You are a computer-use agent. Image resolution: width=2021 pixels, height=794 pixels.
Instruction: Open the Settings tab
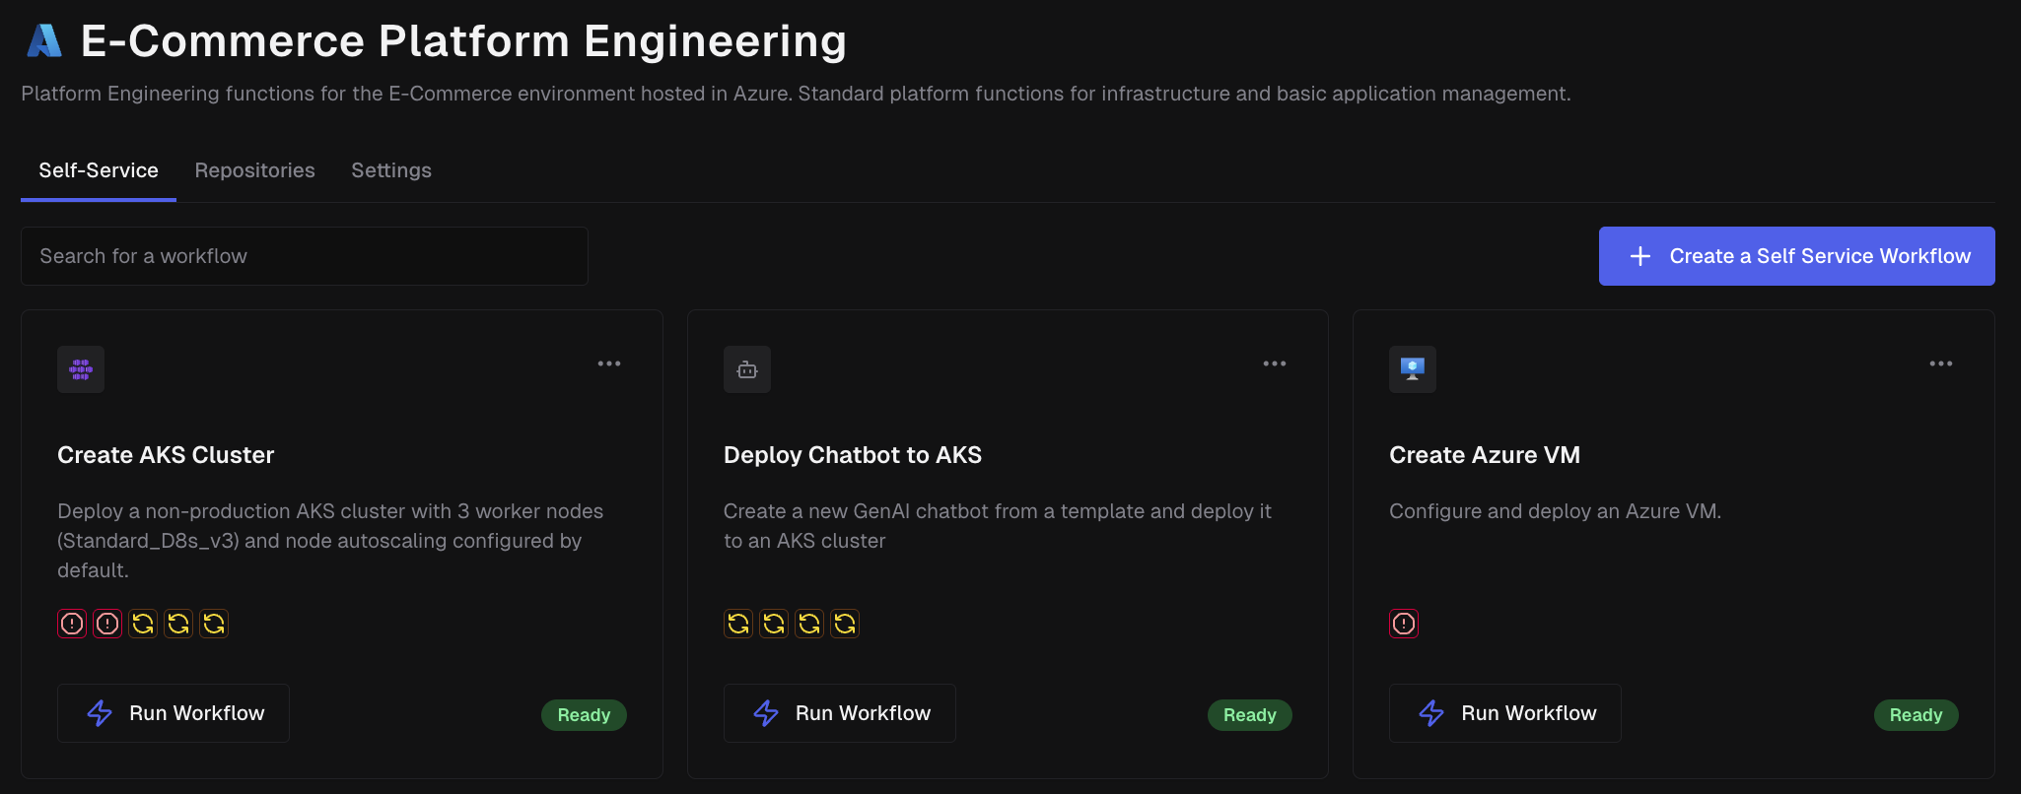coord(391,170)
